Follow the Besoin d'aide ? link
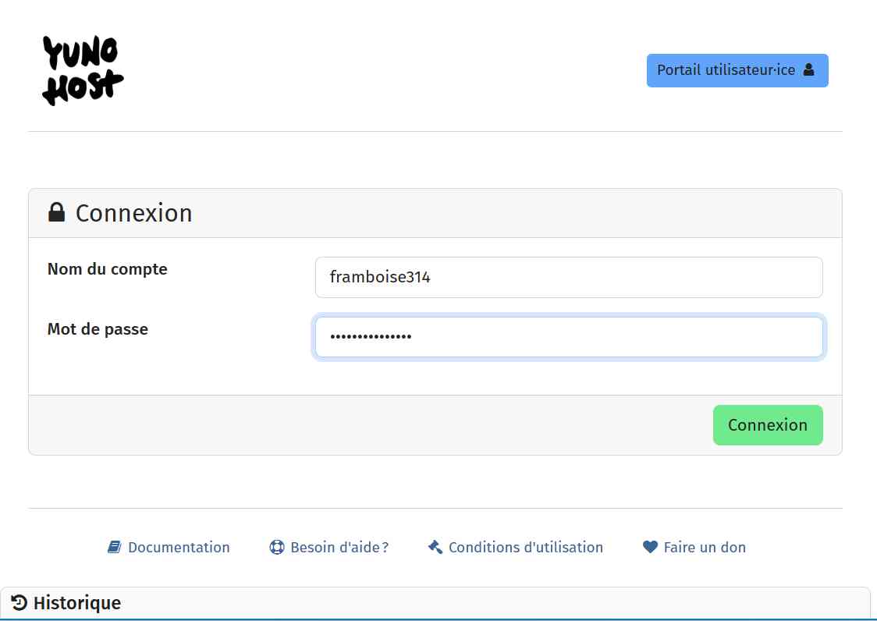 (339, 548)
